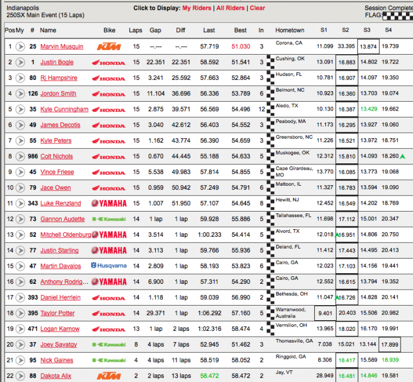Viewport: 413px width, 382px height.
Task: Open Justin Bogle rider link
Action: pyautogui.click(x=57, y=62)
